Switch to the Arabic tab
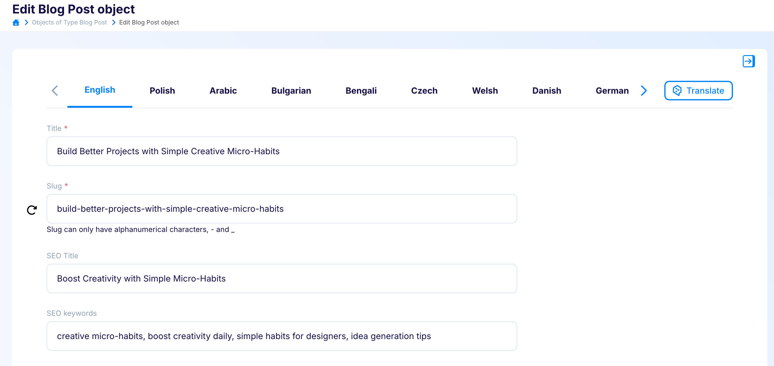774x366 pixels. point(223,91)
